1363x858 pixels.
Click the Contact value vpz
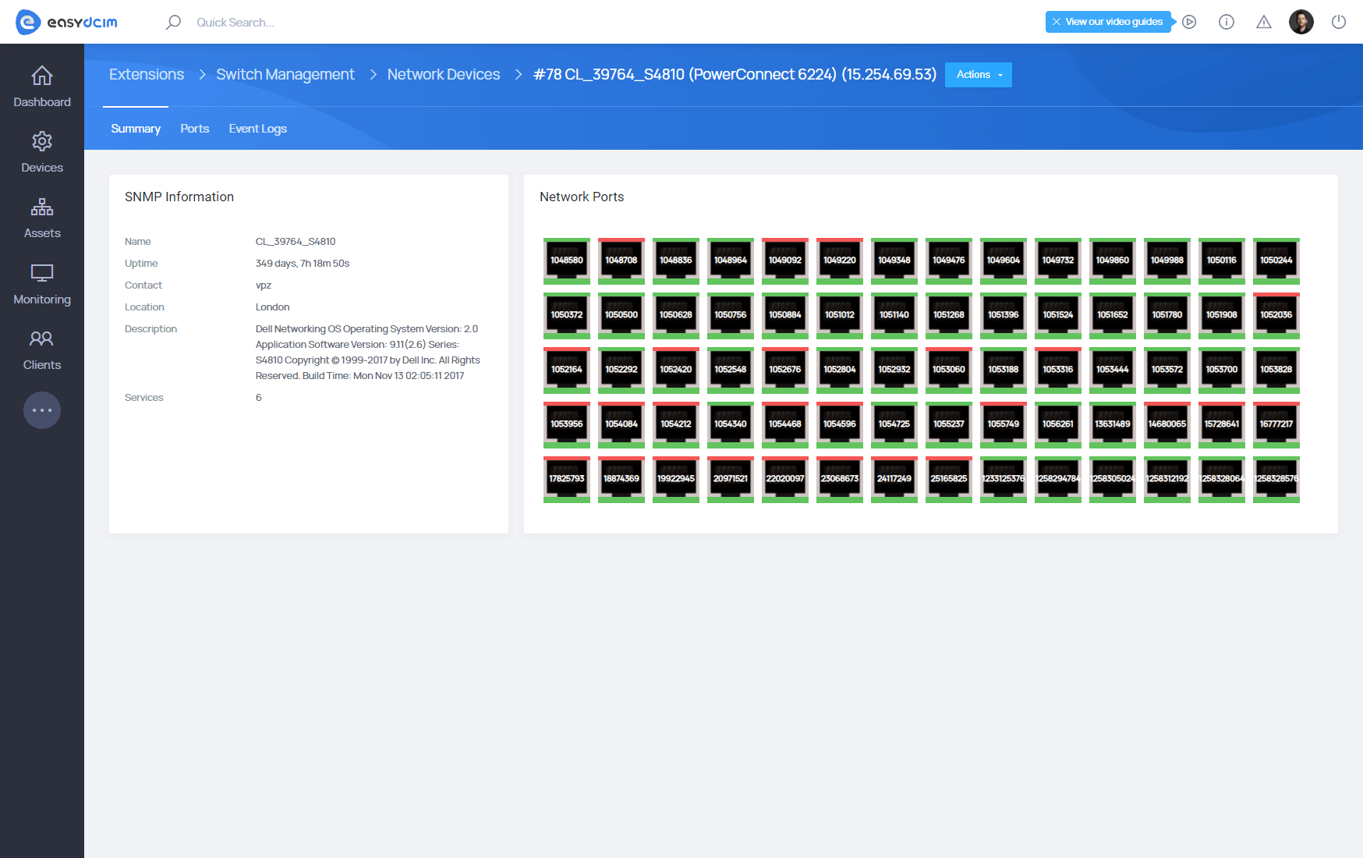point(264,285)
